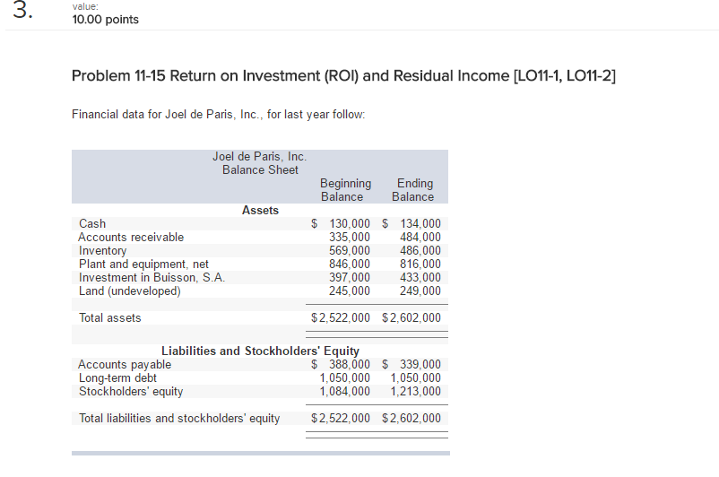
Task: Click the 'Balance Sheet' heading in the table
Action: [x=260, y=170]
